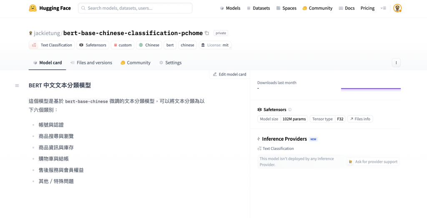
Task: Open the Datasets nav link
Action: [258, 8]
